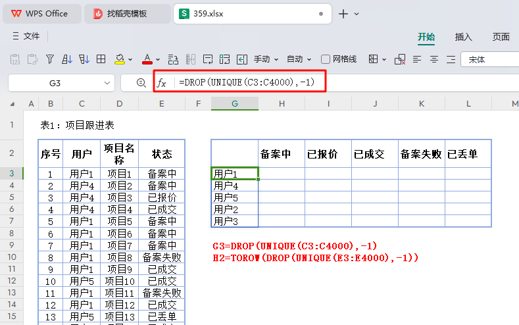Viewport: 519px width, 325px height.
Task: Click the 序号 header cell
Action: click(x=51, y=153)
